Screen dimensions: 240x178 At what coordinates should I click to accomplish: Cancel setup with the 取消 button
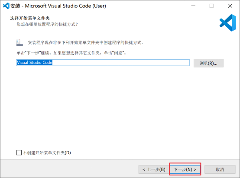click(x=220, y=169)
